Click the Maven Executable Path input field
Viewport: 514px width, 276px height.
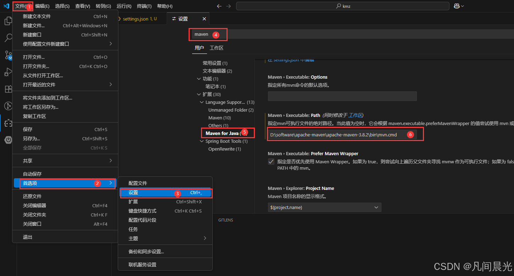pos(342,135)
